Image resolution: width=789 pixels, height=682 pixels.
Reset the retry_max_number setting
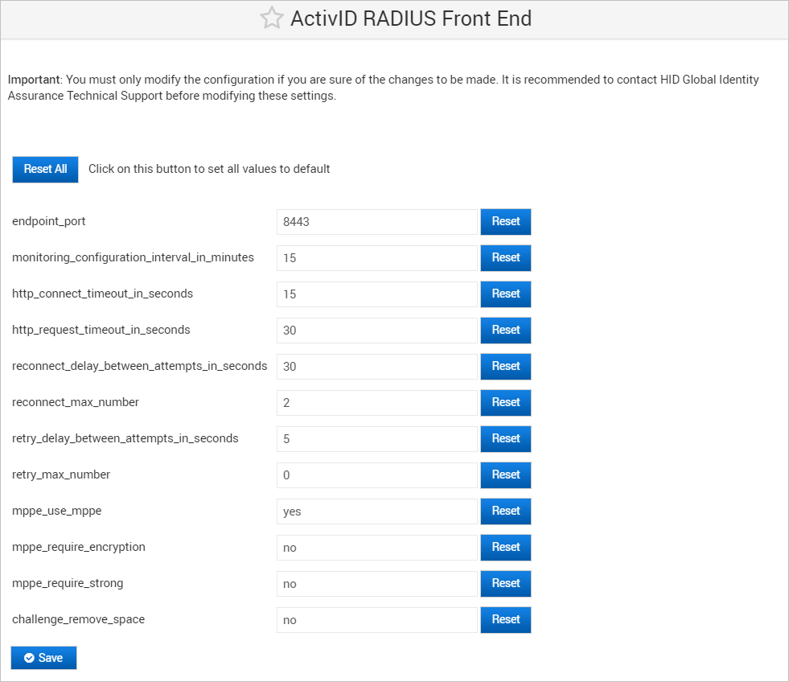click(505, 475)
